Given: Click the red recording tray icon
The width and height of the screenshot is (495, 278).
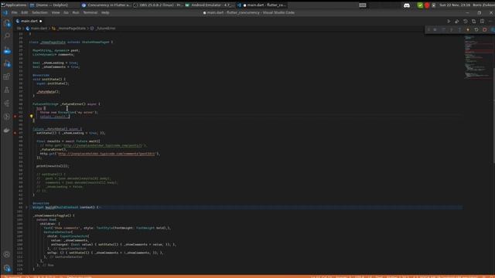Looking at the screenshot, I should coord(427,5).
